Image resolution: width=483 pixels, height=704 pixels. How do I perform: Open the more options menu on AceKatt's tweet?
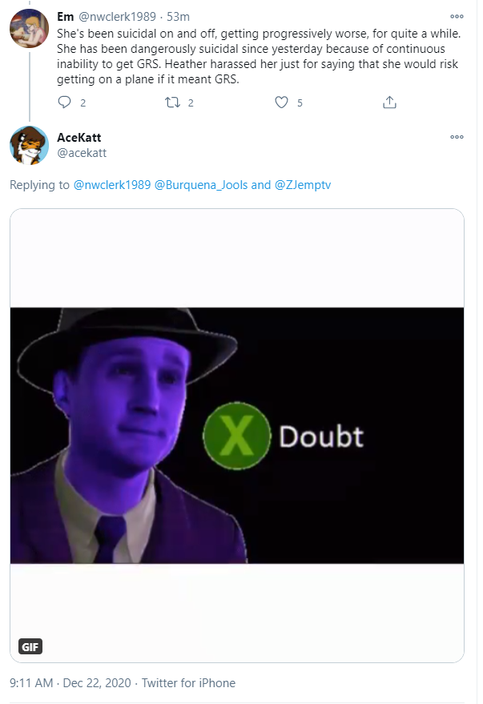[457, 137]
